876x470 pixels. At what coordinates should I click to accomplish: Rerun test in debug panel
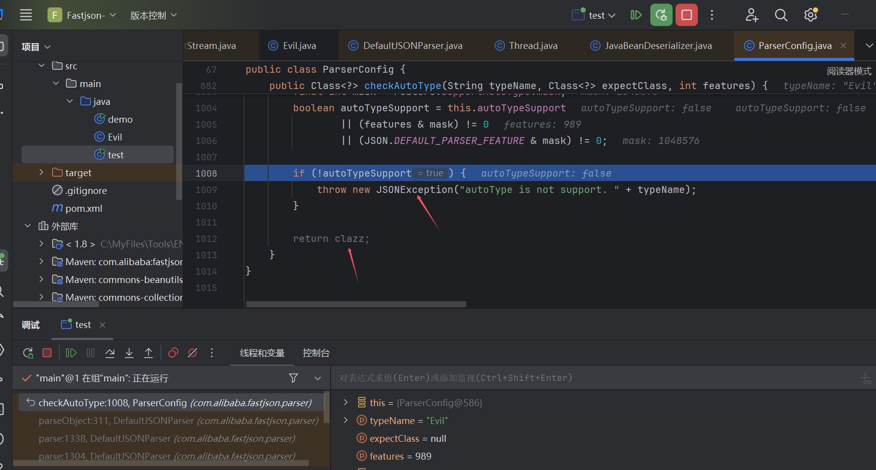click(28, 353)
